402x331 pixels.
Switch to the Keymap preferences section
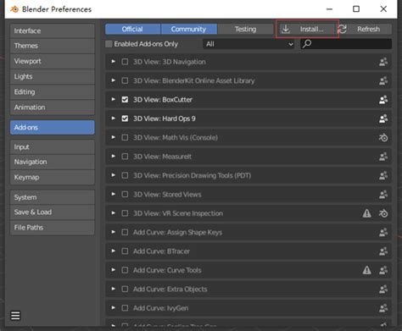[53, 177]
